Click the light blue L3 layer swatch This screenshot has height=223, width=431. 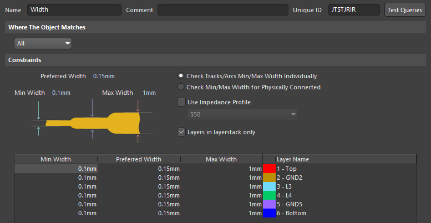point(269,186)
